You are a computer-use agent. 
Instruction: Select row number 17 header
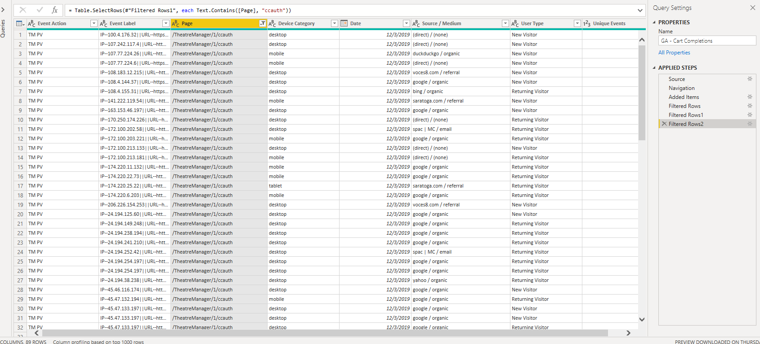pyautogui.click(x=20, y=186)
